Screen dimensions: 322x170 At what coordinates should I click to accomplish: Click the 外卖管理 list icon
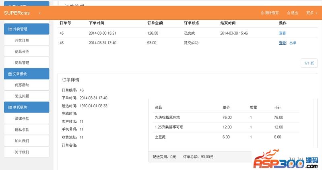point(10,29)
